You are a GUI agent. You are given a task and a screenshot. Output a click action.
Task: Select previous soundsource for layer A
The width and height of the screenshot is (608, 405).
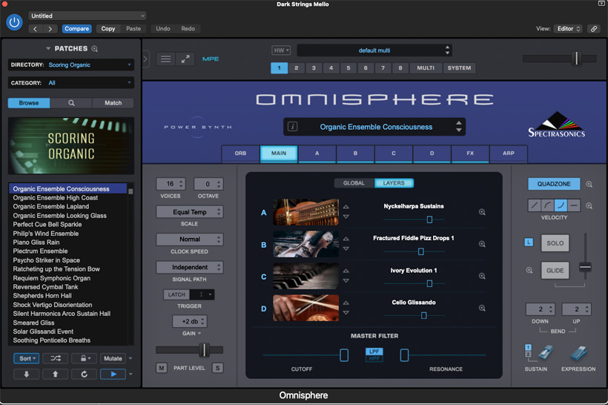(346, 207)
